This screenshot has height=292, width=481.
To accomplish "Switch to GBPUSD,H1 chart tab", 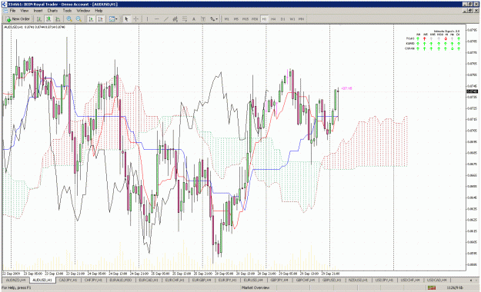I will point(332,280).
